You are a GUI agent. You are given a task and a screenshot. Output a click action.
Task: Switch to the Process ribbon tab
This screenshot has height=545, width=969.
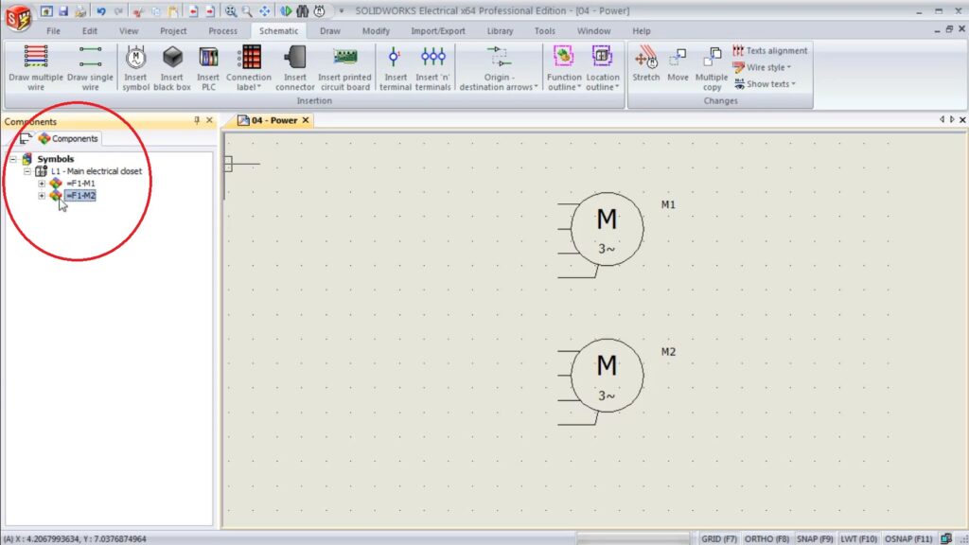222,31
